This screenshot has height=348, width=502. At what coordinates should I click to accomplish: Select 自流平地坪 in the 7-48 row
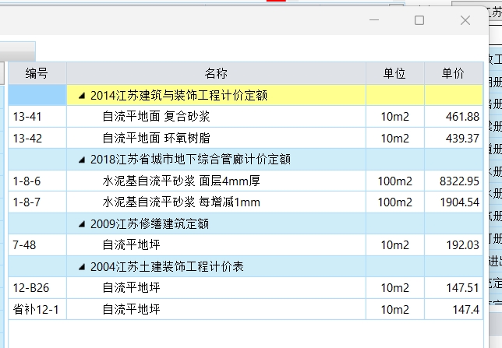[131, 245]
